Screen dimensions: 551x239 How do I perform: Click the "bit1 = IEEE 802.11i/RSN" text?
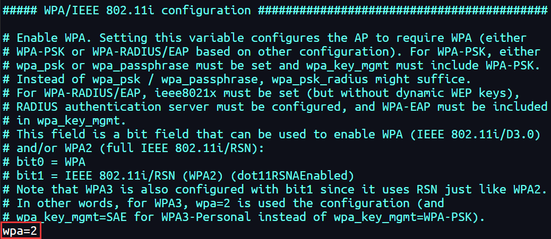pyautogui.click(x=95, y=176)
